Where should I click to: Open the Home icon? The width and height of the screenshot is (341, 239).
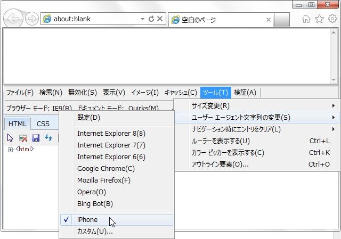(306, 19)
